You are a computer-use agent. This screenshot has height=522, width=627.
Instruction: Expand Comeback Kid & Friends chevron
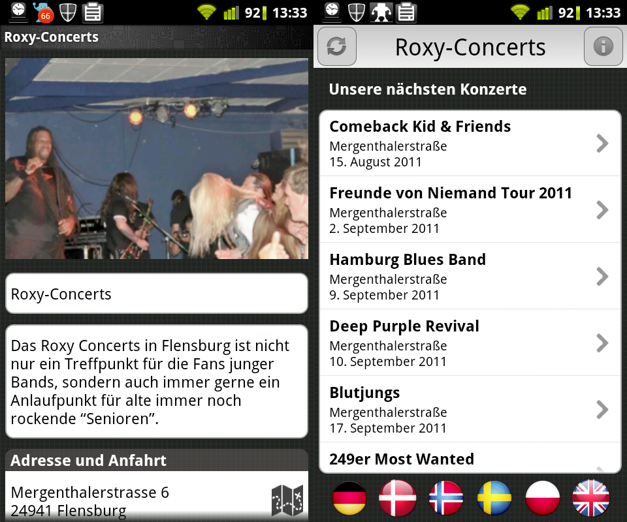pyautogui.click(x=602, y=144)
